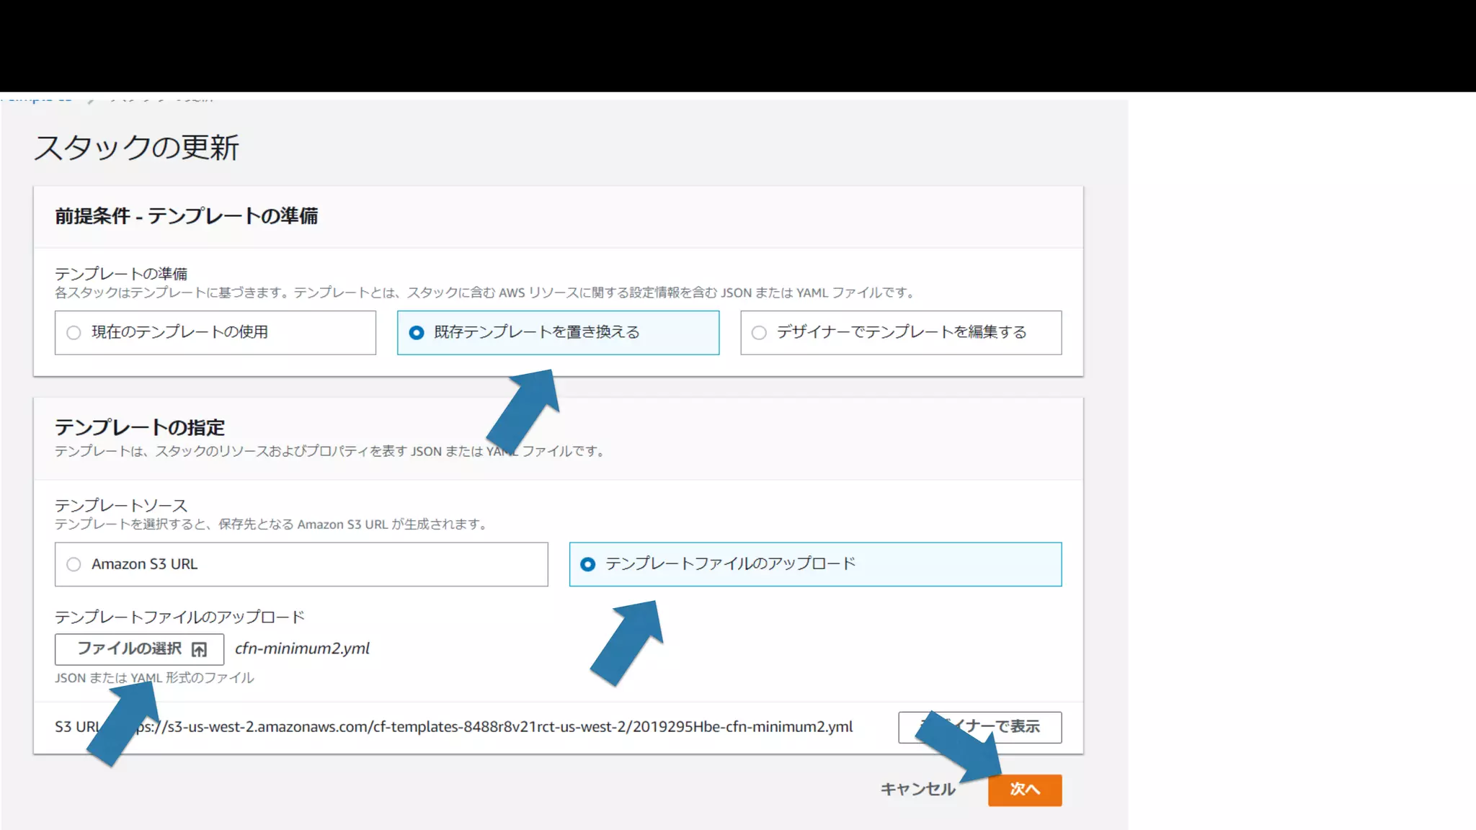Select テンプレートファイルのアップロード radio option
The height and width of the screenshot is (830, 1476).
(x=588, y=564)
